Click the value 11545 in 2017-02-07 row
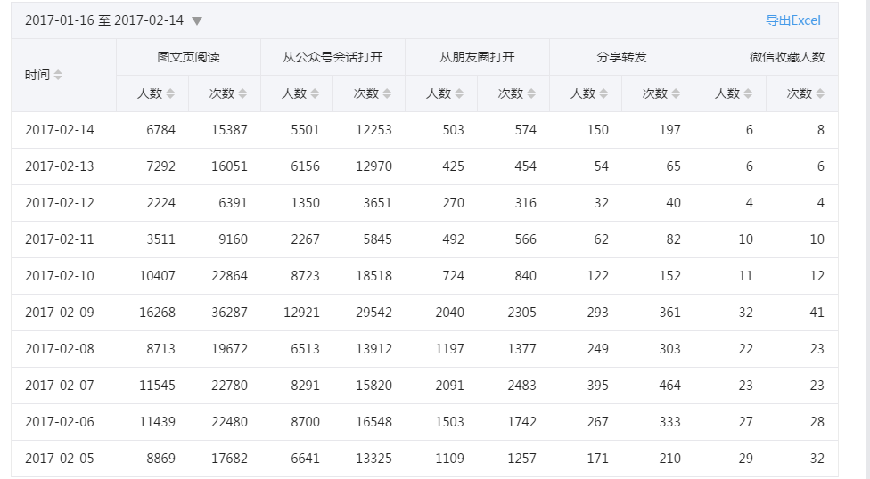This screenshot has width=870, height=479. click(157, 386)
